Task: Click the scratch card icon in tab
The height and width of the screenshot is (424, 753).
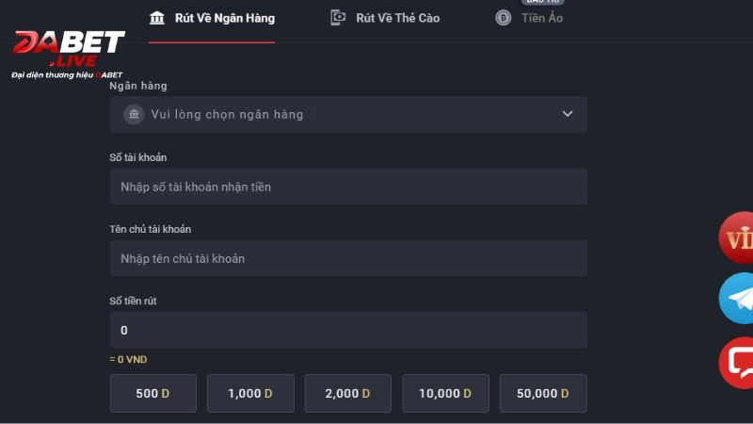Action: pos(338,18)
